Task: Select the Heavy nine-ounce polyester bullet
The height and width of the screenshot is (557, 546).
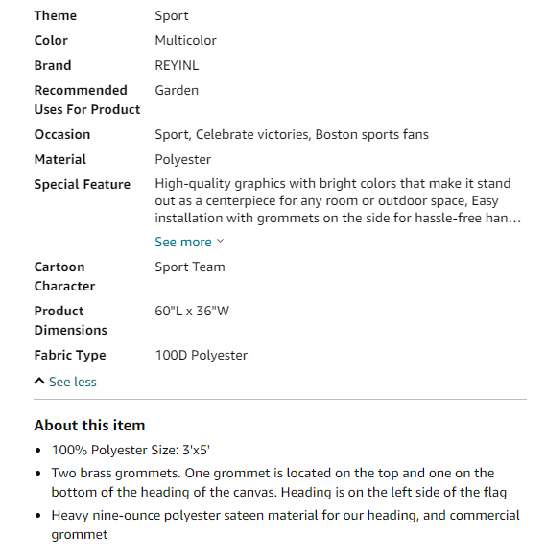Action: [285, 524]
